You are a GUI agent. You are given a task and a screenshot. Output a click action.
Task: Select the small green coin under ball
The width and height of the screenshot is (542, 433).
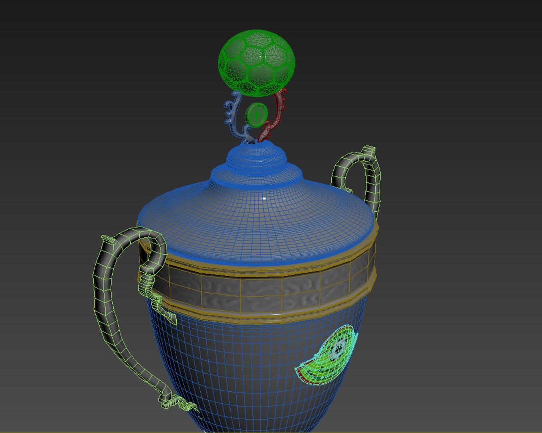click(256, 114)
